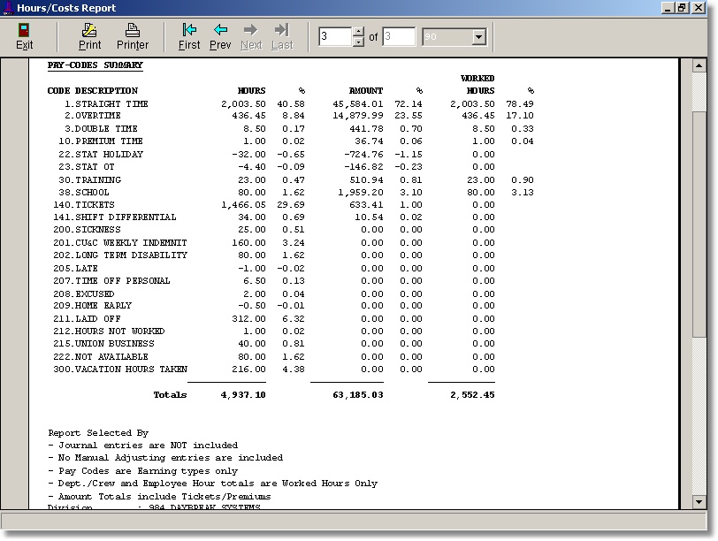Click the vertical scrollbar thumb
The width and height of the screenshot is (718, 541).
click(x=699, y=225)
